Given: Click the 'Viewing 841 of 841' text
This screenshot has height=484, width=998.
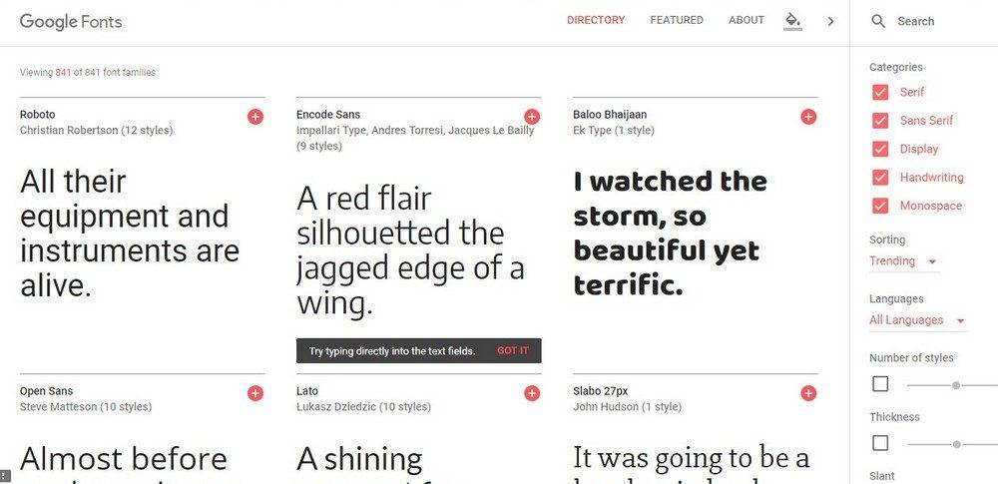Looking at the screenshot, I should coord(88,73).
